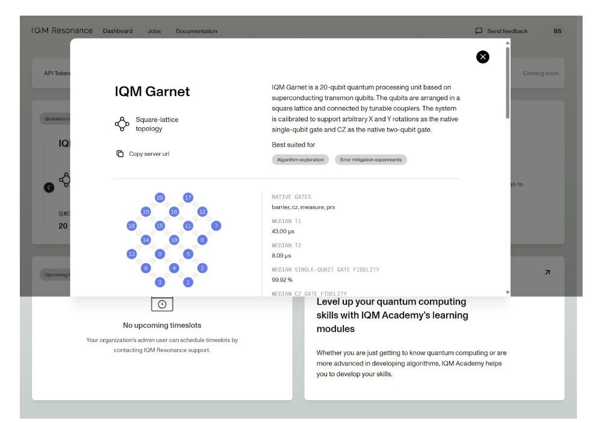Select qubit 5 in the lattice
The width and height of the screenshot is (594, 423).
coord(188,254)
